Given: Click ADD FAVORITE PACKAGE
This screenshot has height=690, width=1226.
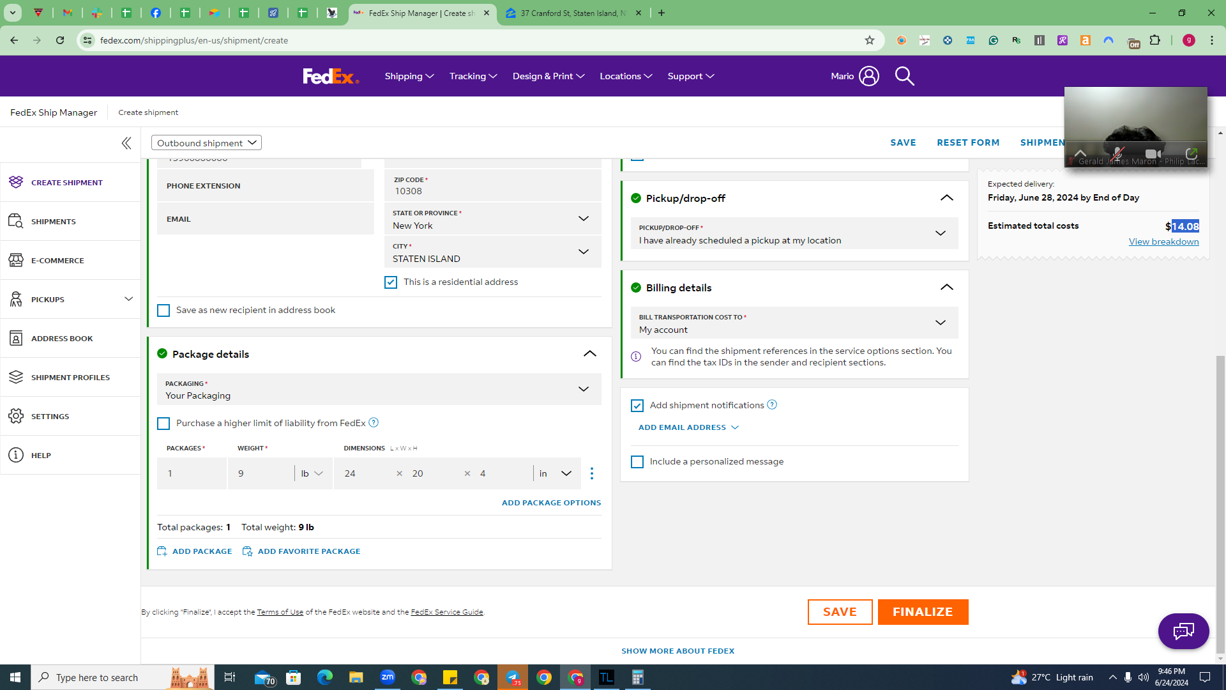Looking at the screenshot, I should coord(301,551).
